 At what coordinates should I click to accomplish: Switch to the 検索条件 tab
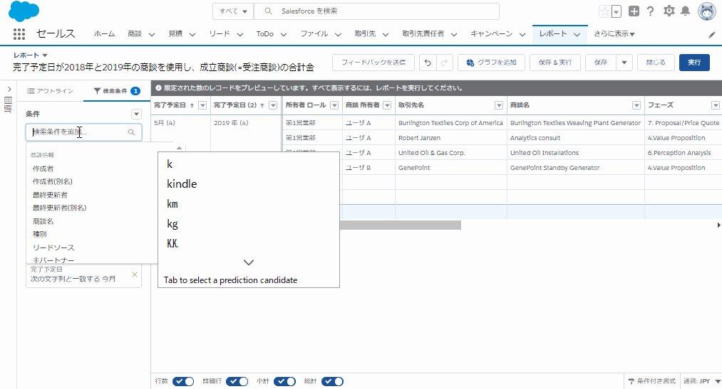click(x=116, y=91)
